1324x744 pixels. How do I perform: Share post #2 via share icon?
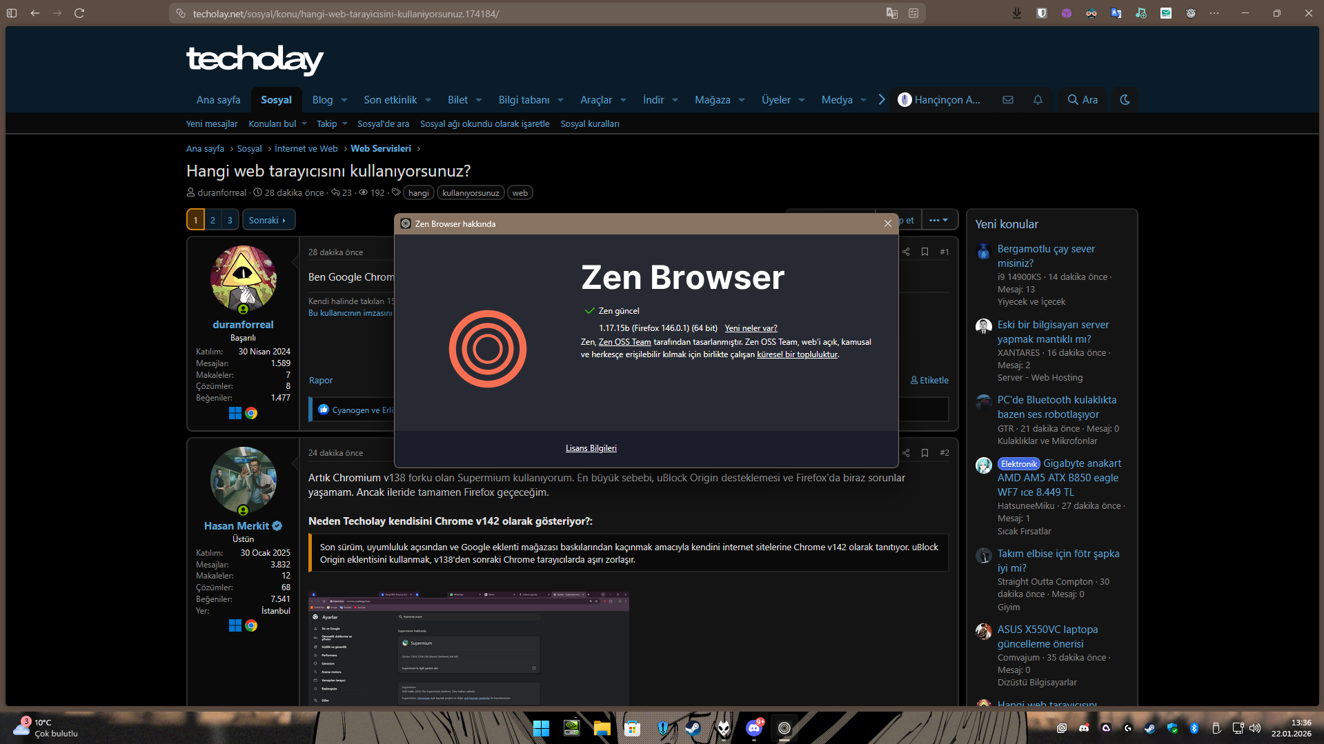coord(906,453)
